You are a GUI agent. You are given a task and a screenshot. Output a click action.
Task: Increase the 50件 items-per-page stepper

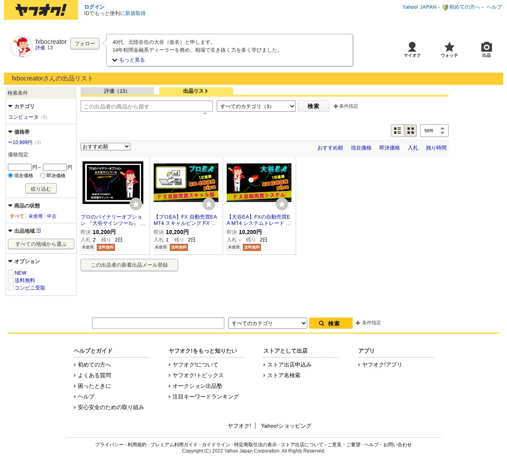pos(442,128)
